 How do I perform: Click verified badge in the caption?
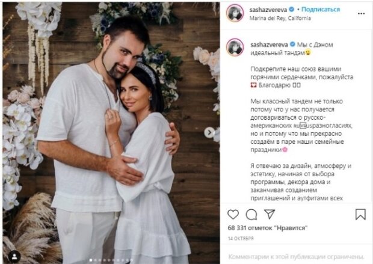point(292,45)
